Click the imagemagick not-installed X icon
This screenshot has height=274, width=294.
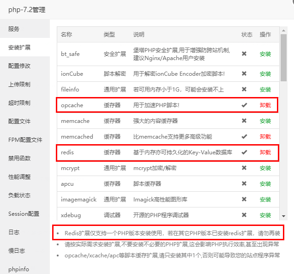pyautogui.click(x=244, y=199)
